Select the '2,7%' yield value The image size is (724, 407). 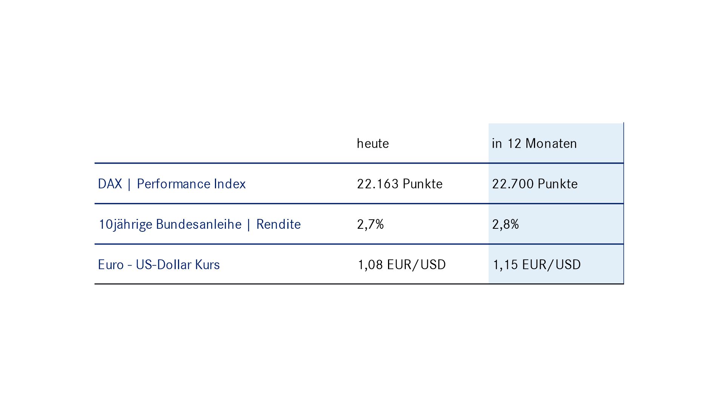point(370,225)
